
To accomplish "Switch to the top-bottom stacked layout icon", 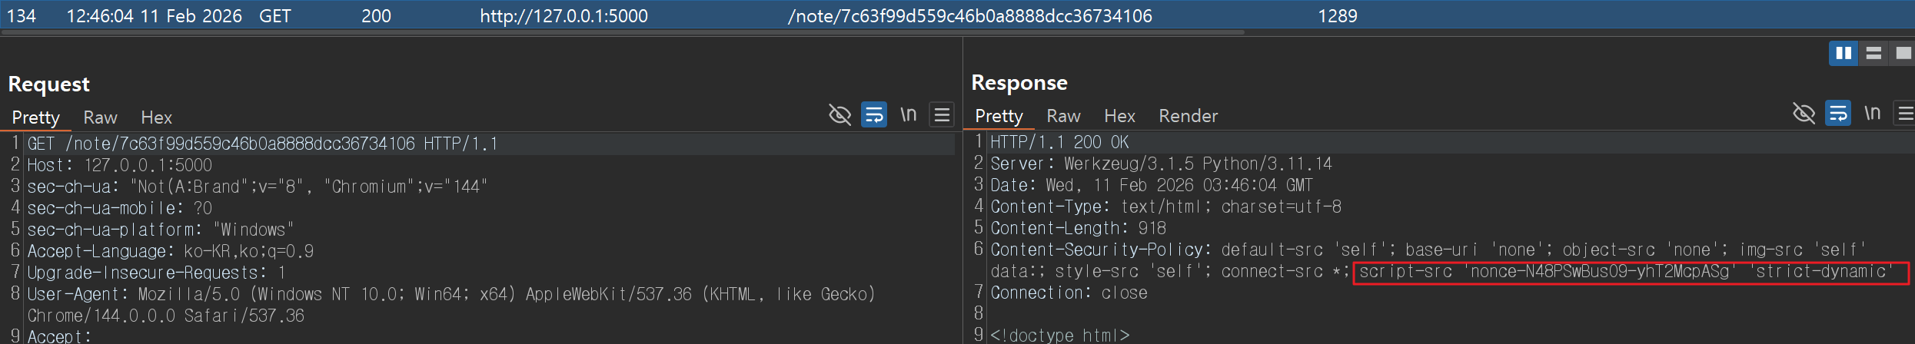I will coord(1873,53).
